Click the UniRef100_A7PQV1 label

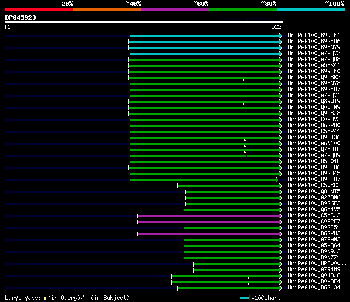pos(314,96)
